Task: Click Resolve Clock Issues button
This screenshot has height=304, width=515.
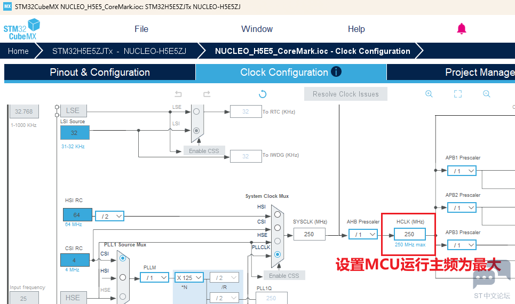Action: pyautogui.click(x=345, y=94)
